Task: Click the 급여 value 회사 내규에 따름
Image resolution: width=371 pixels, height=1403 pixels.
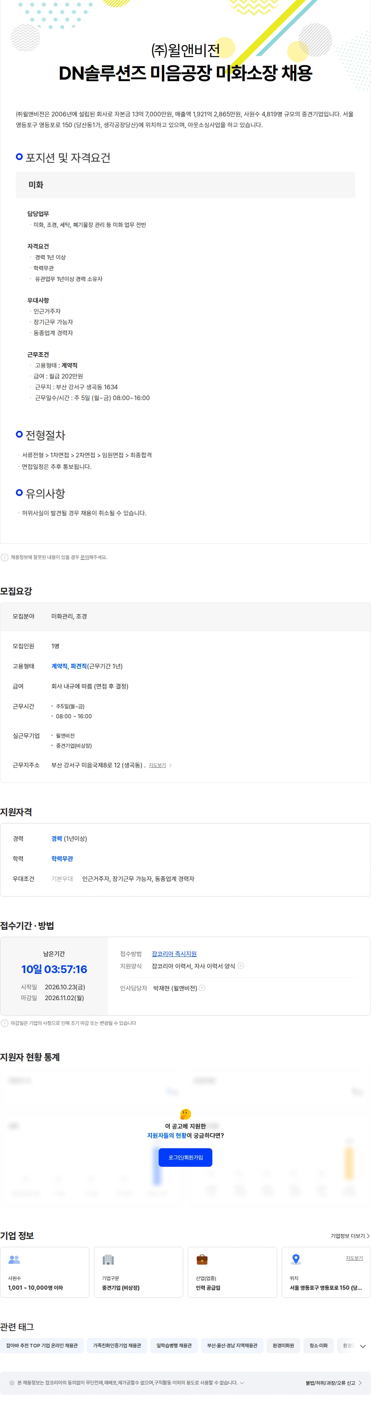Action: 90,686
